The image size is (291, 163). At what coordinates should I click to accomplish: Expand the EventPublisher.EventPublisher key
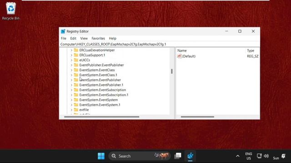tap(71, 65)
